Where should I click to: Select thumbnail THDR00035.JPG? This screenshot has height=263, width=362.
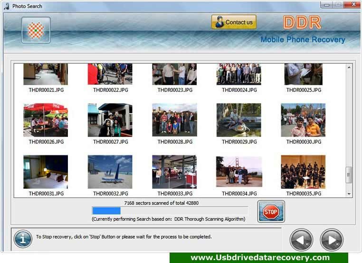(304, 172)
